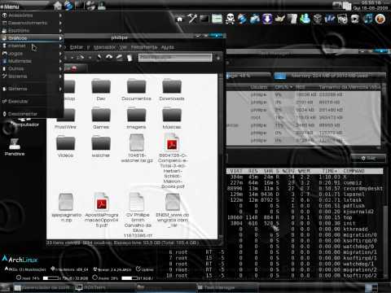Select the kthreadd row in top terminal
This screenshot has width=391, height=293.
305,230
